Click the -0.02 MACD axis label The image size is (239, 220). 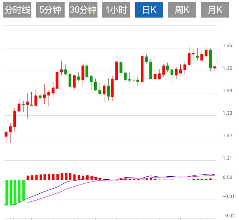coord(228,216)
